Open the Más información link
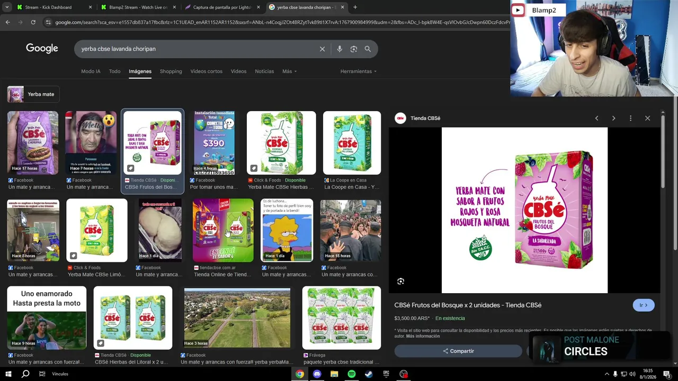The width and height of the screenshot is (678, 381). [x=423, y=336]
